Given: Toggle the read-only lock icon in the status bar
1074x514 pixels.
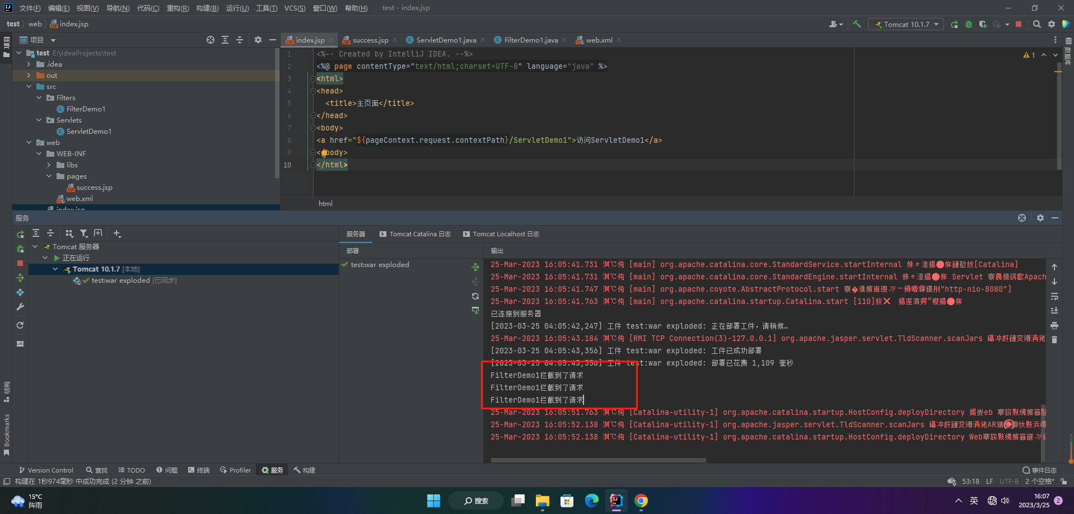Looking at the screenshot, I should (x=1063, y=481).
